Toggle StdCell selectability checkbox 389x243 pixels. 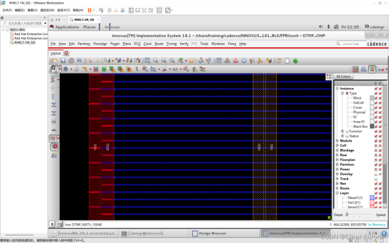pos(380,102)
